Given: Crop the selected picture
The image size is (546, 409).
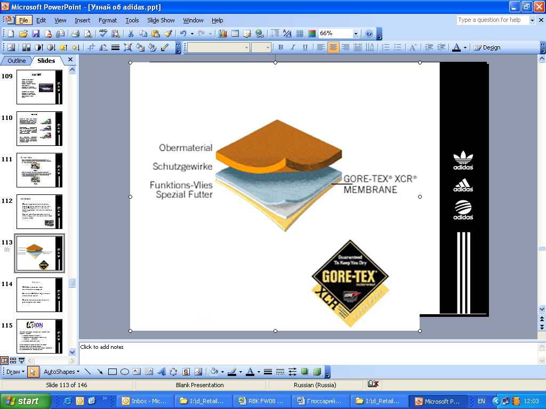Looking at the screenshot, I should click(91, 47).
